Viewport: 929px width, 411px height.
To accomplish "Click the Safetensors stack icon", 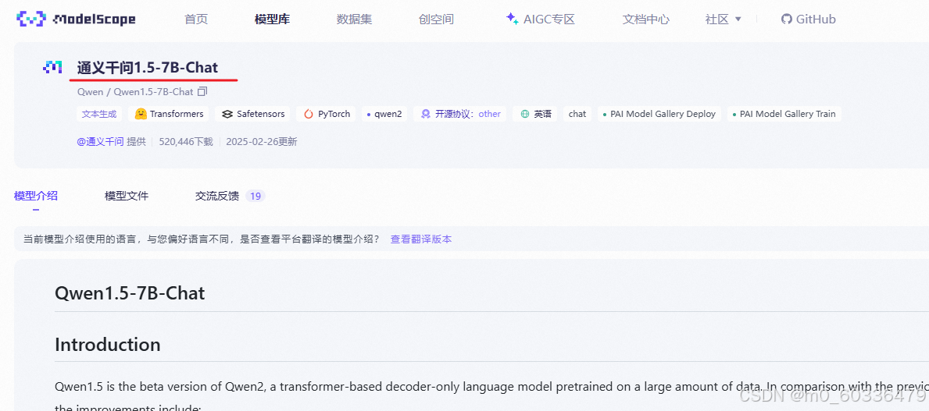I will pyautogui.click(x=227, y=114).
